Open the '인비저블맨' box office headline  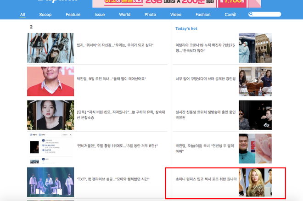(117, 146)
